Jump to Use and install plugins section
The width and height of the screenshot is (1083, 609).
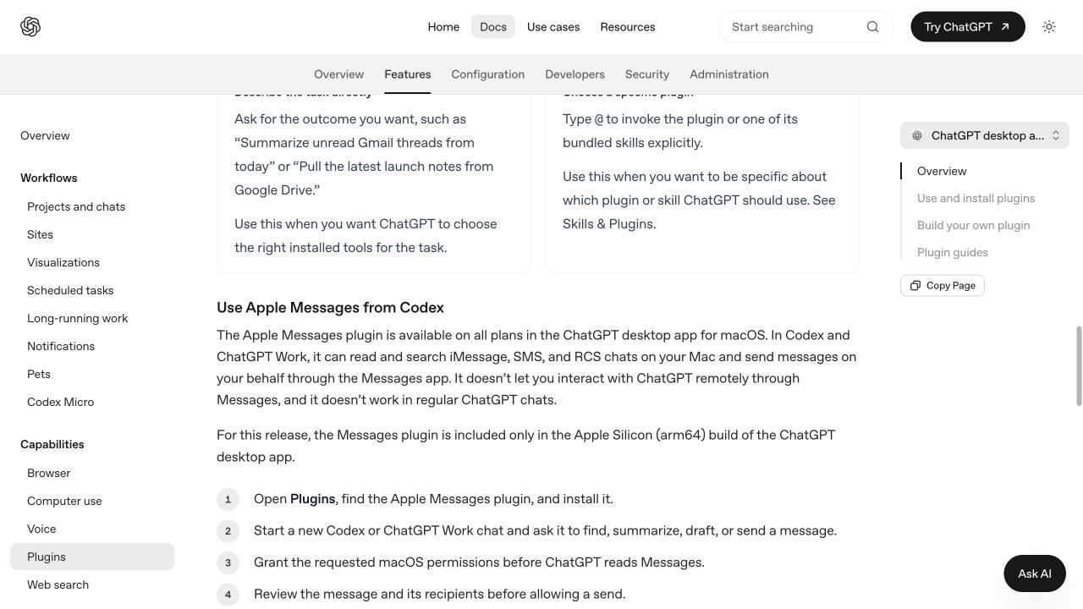976,198
